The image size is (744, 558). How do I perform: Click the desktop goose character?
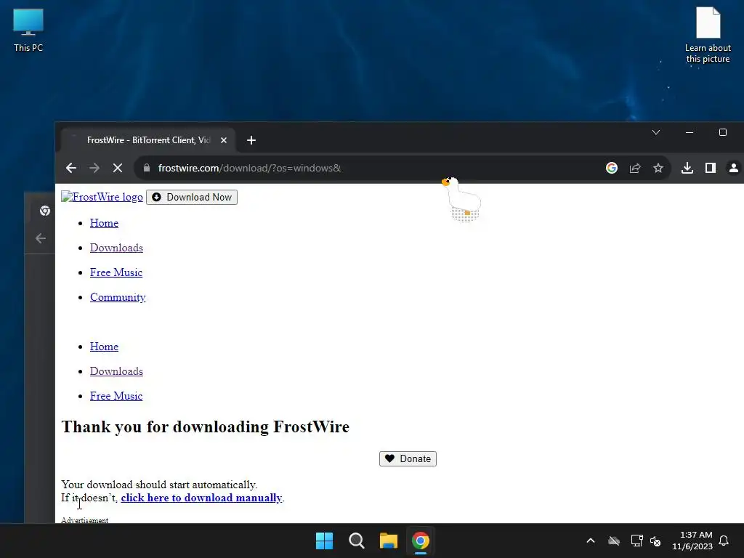pos(462,199)
